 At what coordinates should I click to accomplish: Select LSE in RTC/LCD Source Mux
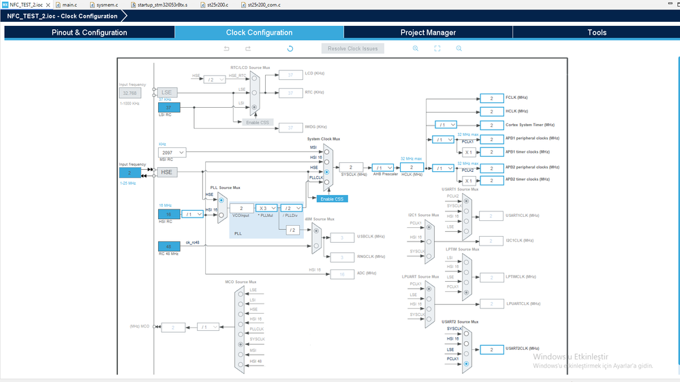[255, 93]
